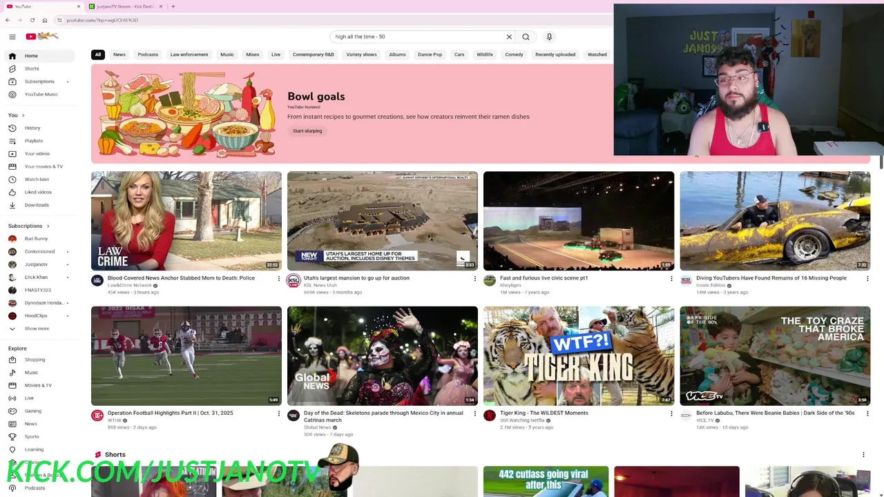Viewport: 884px width, 497px height.
Task: Select Contemporary R&B chip
Action: tap(313, 55)
